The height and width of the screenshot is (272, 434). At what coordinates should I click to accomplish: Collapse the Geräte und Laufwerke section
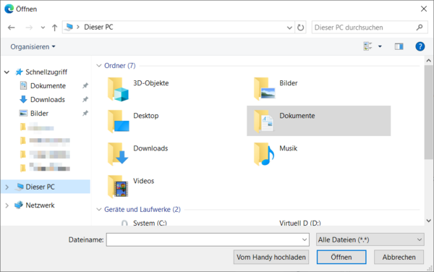point(99,210)
